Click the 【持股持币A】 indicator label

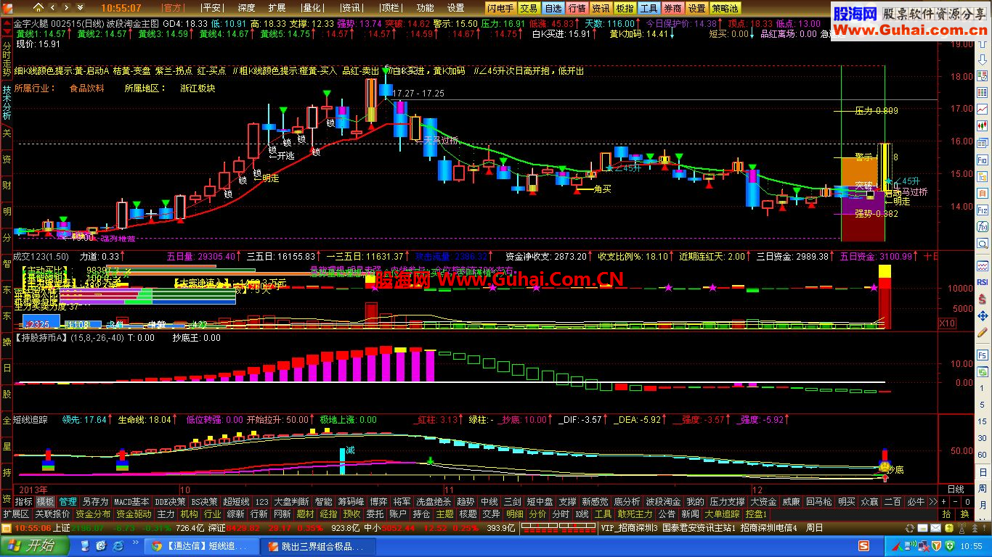pyautogui.click(x=41, y=337)
